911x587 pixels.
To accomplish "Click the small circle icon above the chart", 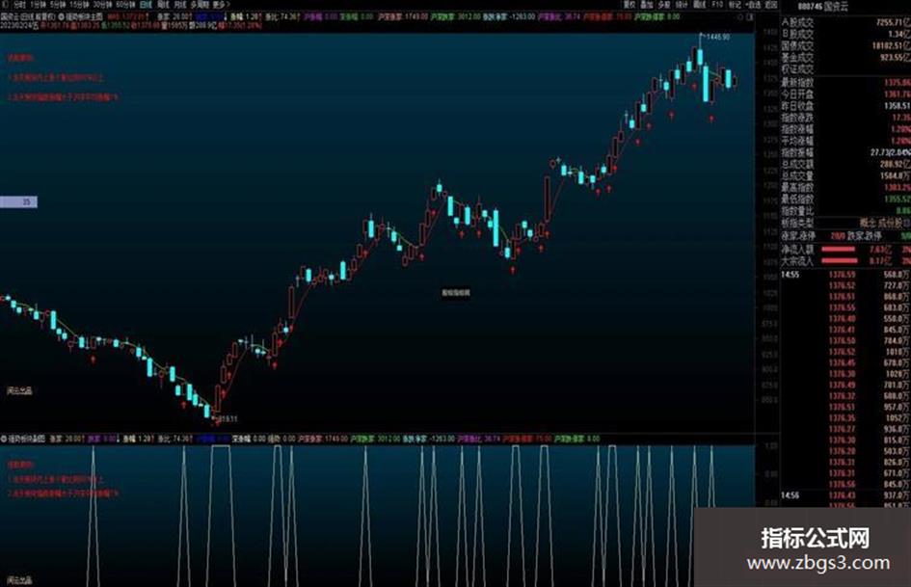I will 740,17.
